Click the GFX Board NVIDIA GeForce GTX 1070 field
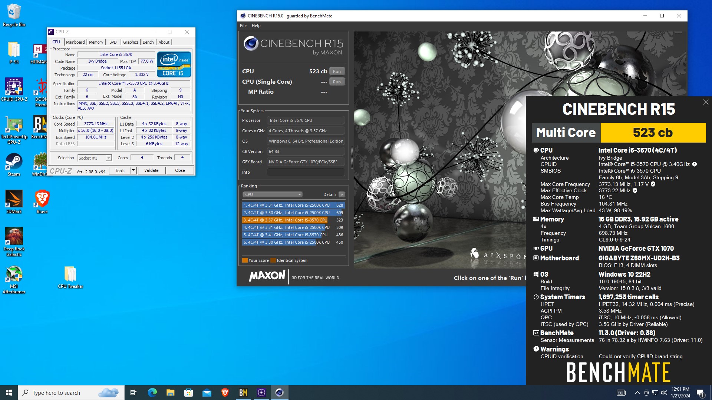Screen dimensions: 712x400 (x=306, y=162)
